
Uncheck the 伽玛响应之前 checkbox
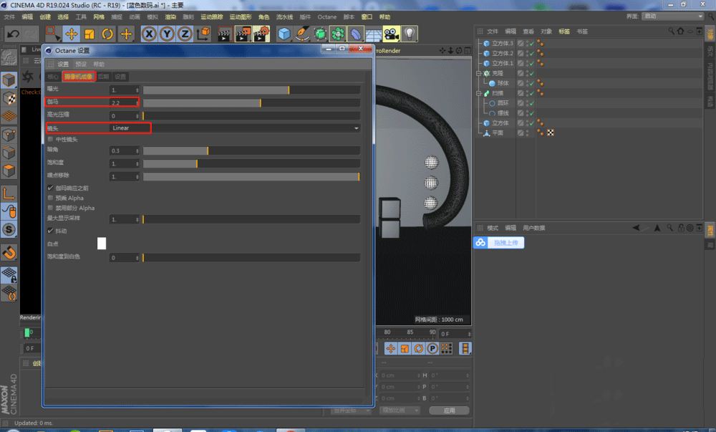[x=50, y=188]
